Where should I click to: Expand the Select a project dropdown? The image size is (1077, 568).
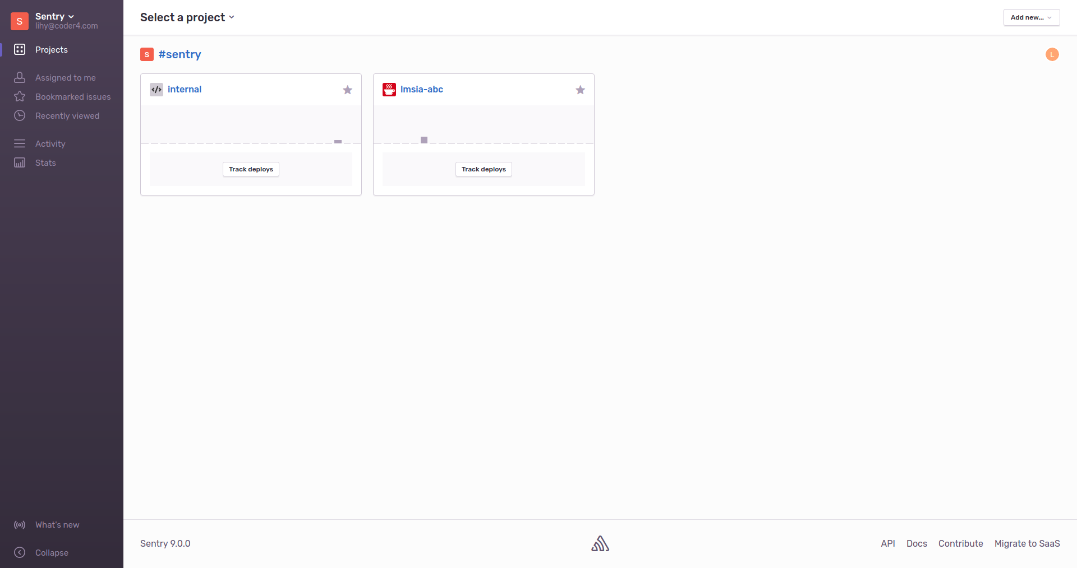tap(187, 17)
